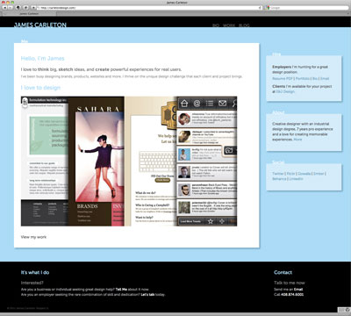Click the Email link in Hire box
This screenshot has height=316, width=351.
[x=325, y=79]
